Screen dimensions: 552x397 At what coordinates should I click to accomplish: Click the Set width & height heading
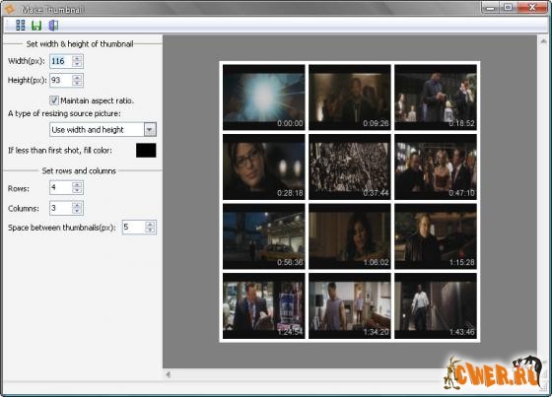[x=80, y=44]
